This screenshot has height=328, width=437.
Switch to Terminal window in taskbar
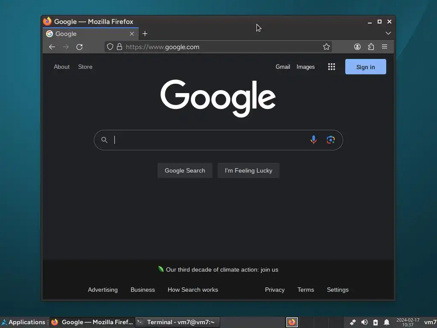178,322
